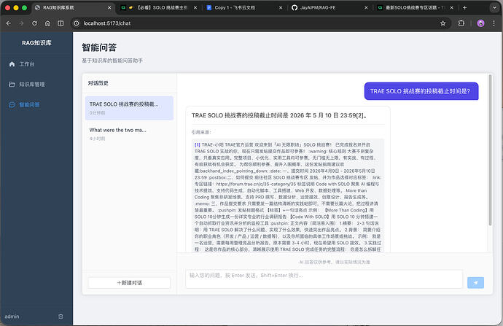
Task: Switch to the Copy 1 飞书云文档 tab
Action: (x=243, y=7)
